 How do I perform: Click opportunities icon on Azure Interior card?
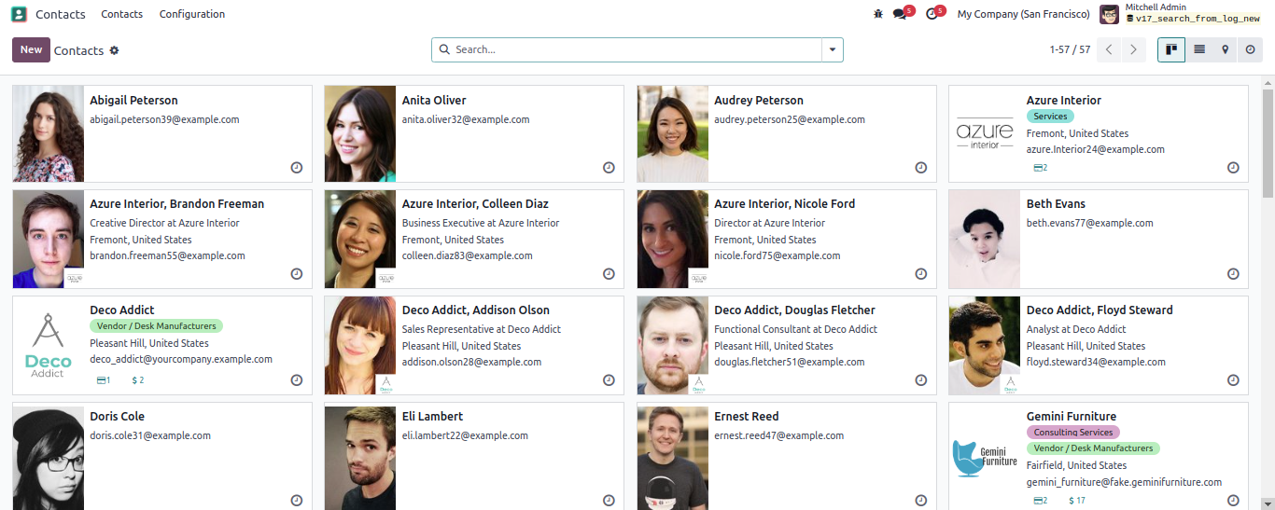click(x=1040, y=168)
